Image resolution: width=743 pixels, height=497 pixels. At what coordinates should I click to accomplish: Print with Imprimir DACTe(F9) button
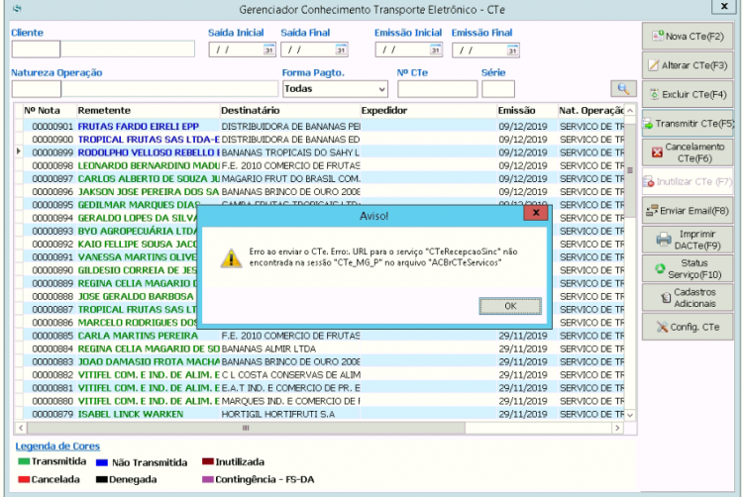click(688, 240)
